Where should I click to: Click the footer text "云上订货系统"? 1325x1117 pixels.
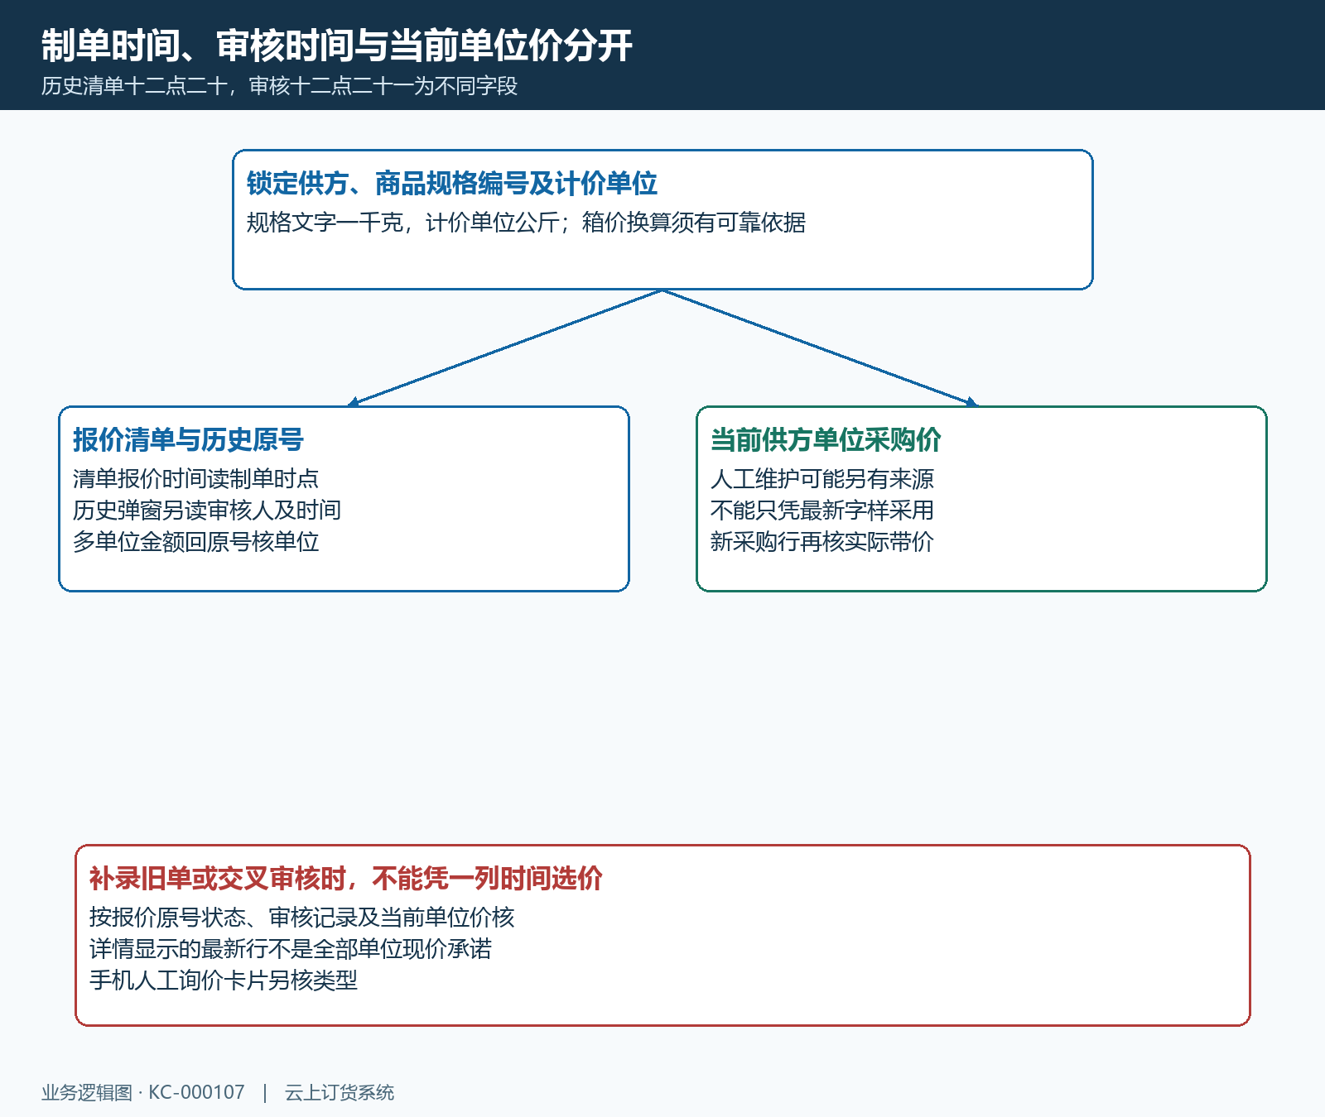[340, 1093]
